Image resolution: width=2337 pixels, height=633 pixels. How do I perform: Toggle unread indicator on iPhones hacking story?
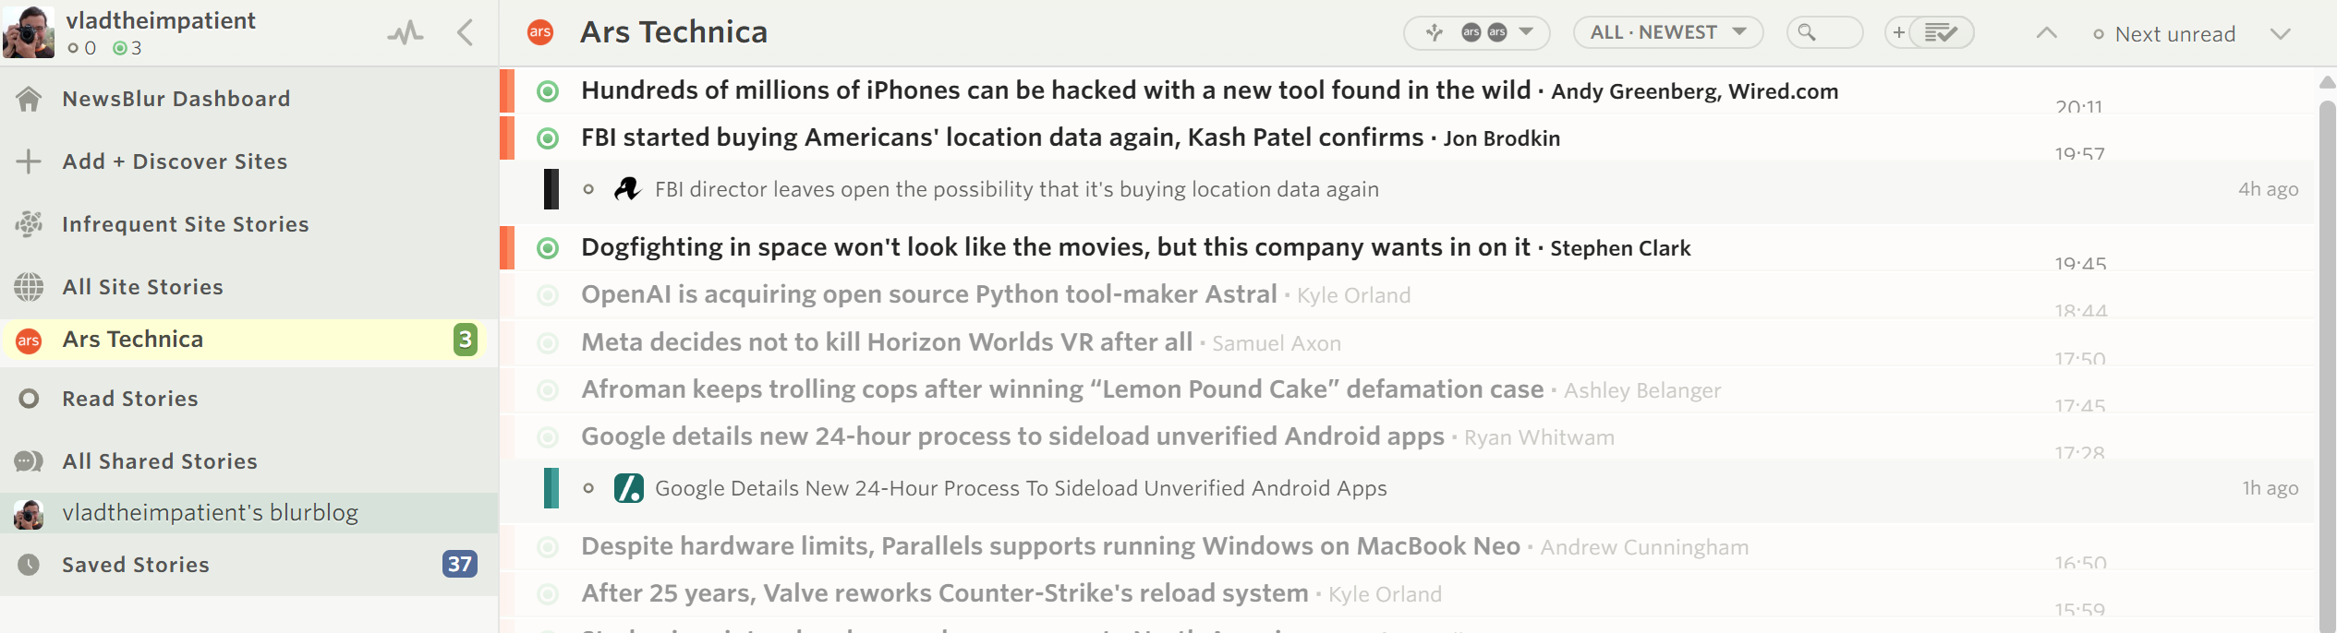click(548, 91)
